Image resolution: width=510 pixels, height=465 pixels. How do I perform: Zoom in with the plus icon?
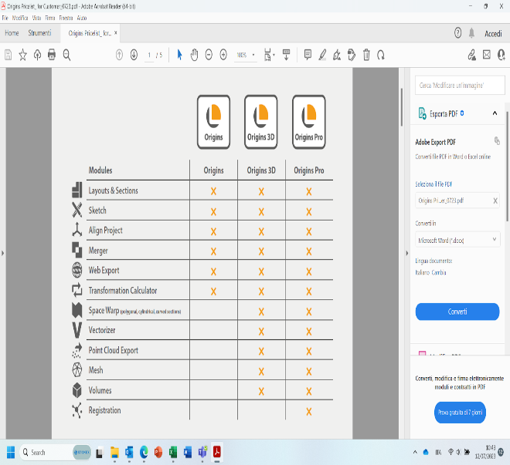point(223,55)
